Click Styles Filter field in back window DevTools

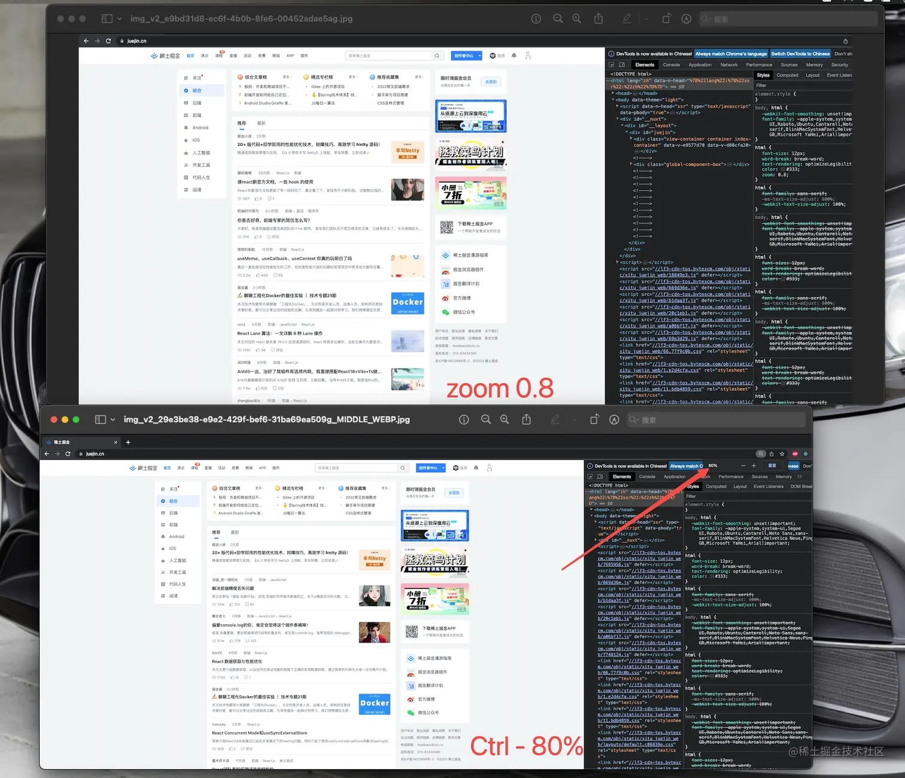pos(802,85)
